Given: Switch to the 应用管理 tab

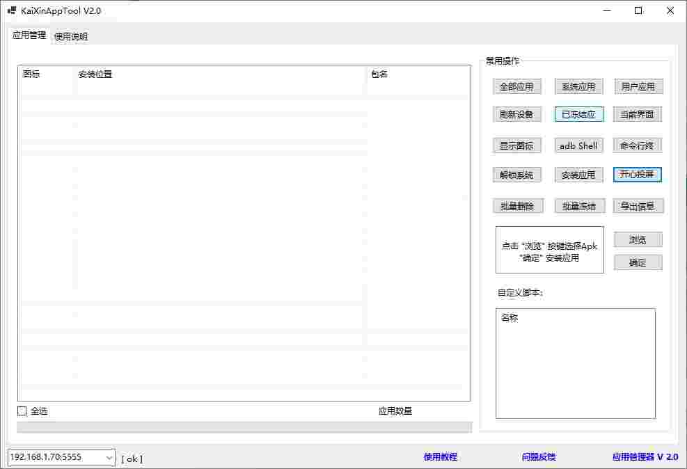Looking at the screenshot, I should coord(29,35).
